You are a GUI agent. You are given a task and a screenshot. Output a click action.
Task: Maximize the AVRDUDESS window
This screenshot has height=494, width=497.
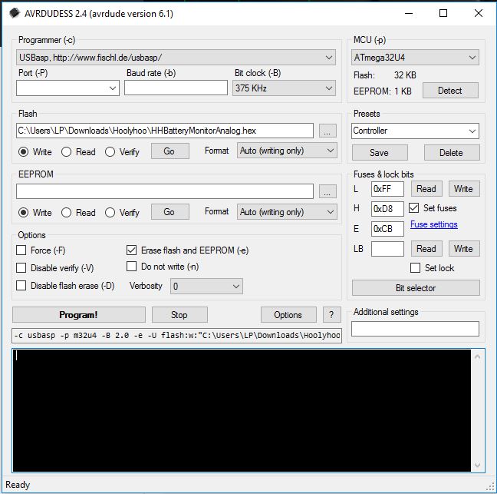443,13
